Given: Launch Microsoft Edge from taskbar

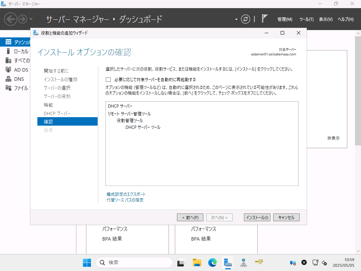Looking at the screenshot, I should tap(212, 263).
